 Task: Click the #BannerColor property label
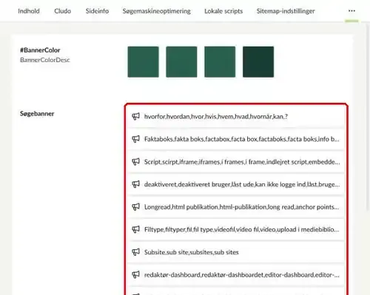(40, 50)
